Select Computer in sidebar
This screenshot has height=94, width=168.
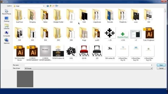point(7,34)
